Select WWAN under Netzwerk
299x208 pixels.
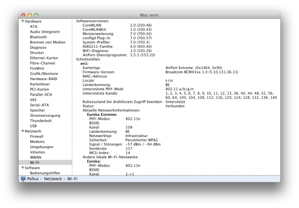(36, 157)
